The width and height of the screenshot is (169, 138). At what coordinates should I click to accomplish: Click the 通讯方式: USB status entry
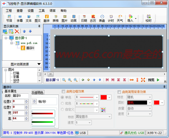pos(132,133)
